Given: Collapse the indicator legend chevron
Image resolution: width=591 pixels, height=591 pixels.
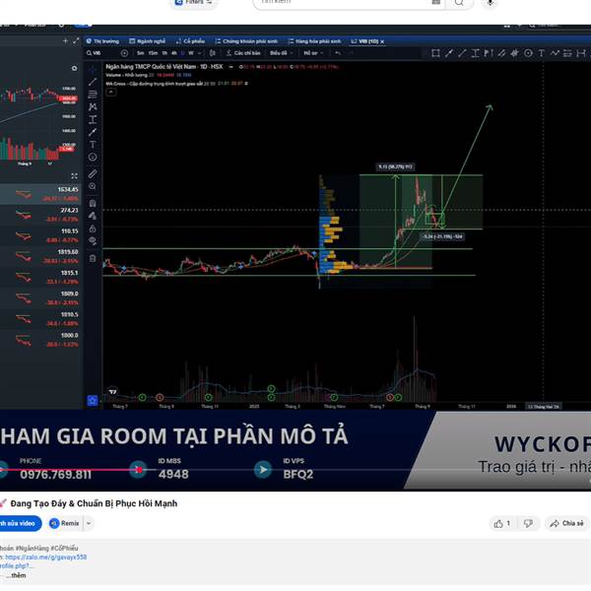Looking at the screenshot, I should pyautogui.click(x=110, y=92).
